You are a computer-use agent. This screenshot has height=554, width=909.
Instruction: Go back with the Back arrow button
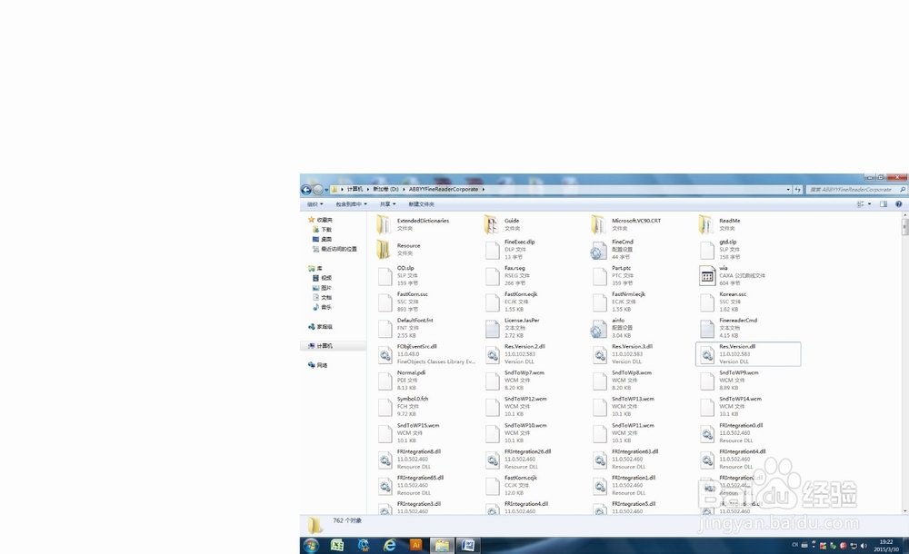tap(306, 190)
